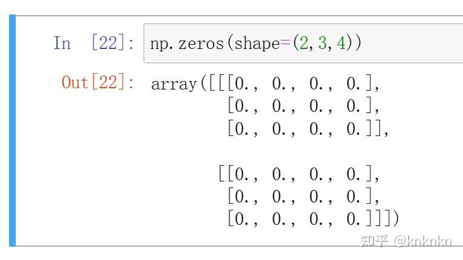Click the first output row starting with "array([[["
This screenshot has height=260, width=463.
coord(265,83)
